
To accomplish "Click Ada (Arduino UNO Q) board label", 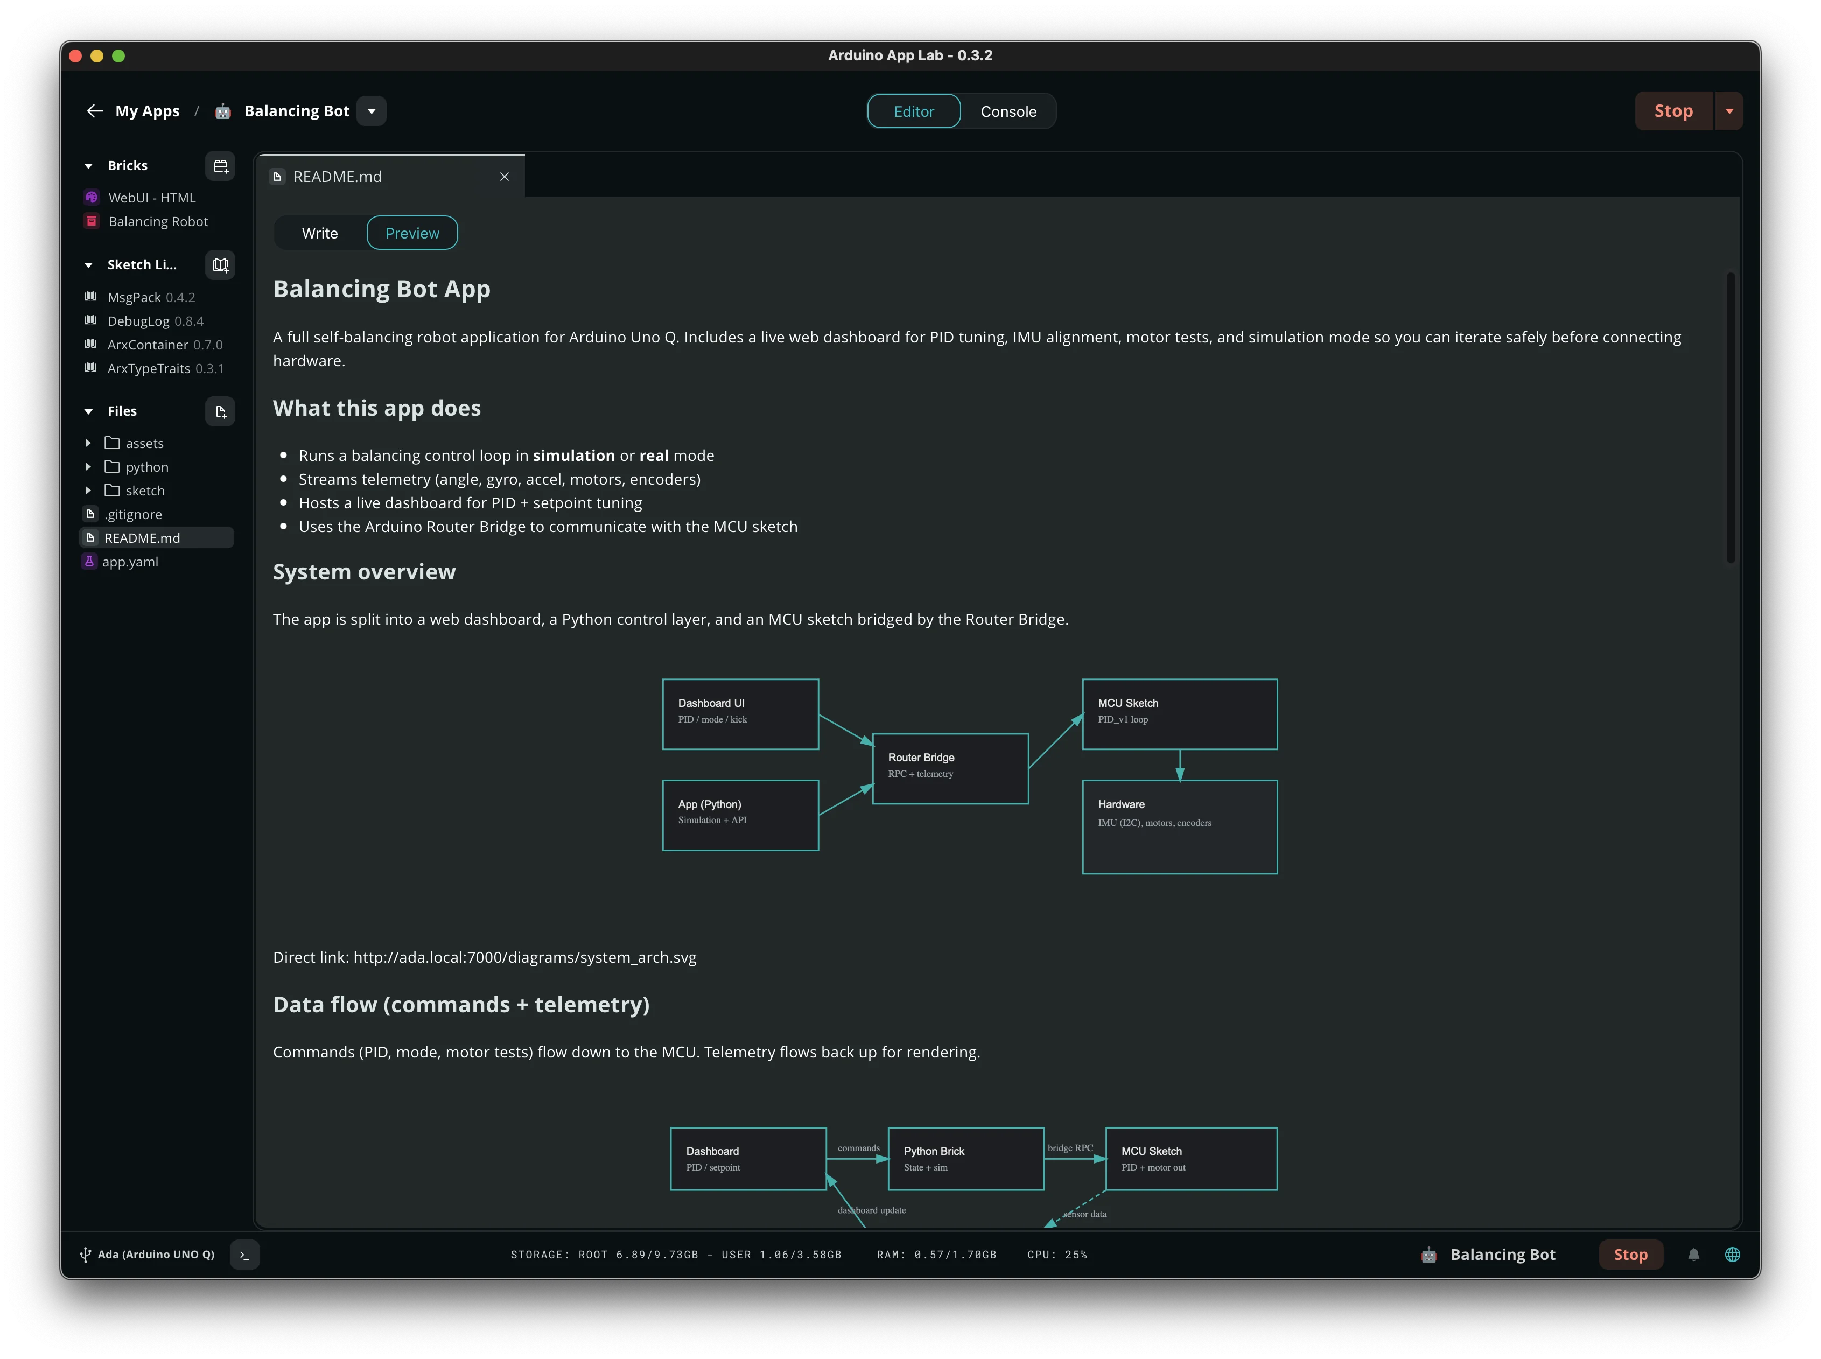I will point(156,1255).
